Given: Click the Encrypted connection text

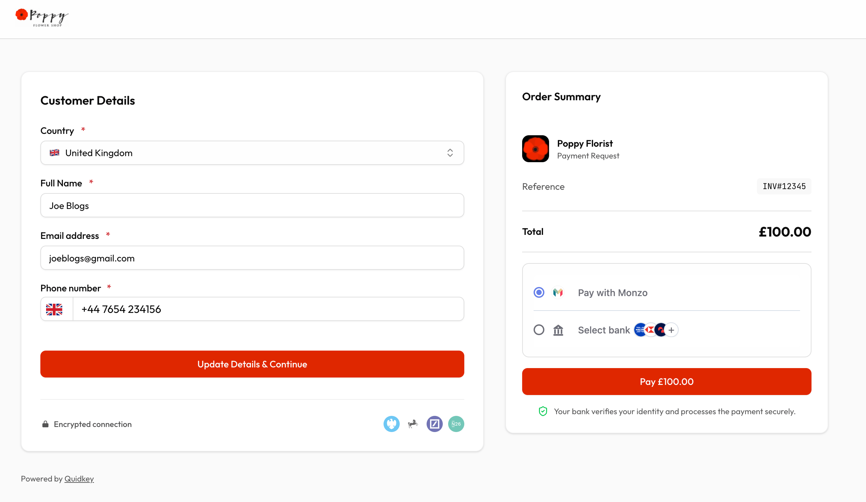Looking at the screenshot, I should (x=93, y=424).
